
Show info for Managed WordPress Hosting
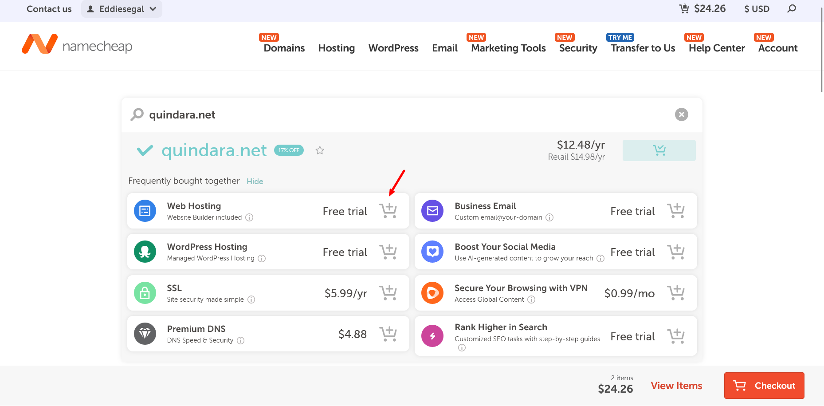tap(262, 258)
